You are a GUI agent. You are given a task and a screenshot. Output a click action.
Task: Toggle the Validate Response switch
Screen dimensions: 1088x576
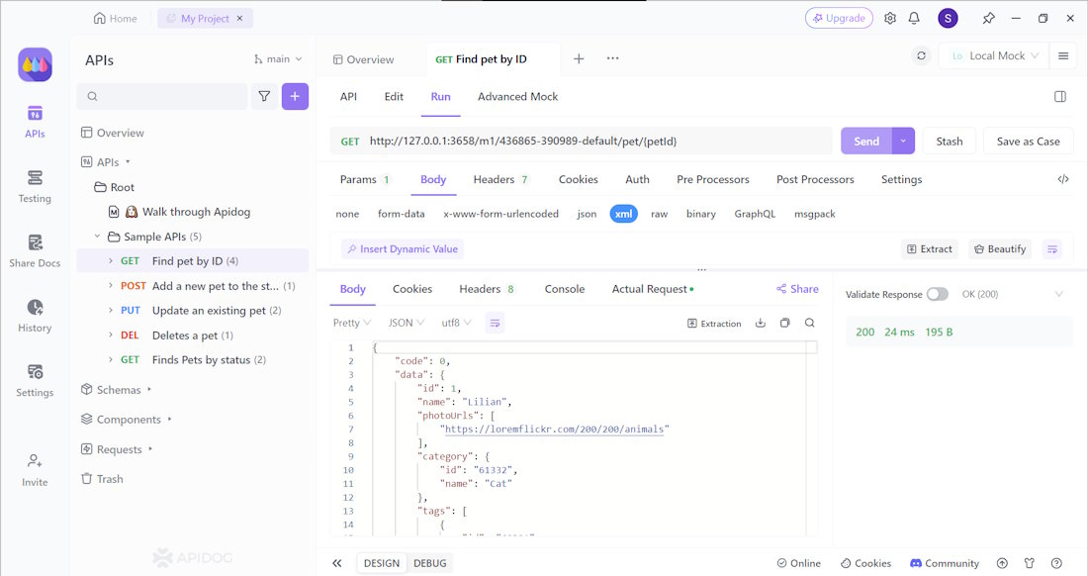[937, 294]
